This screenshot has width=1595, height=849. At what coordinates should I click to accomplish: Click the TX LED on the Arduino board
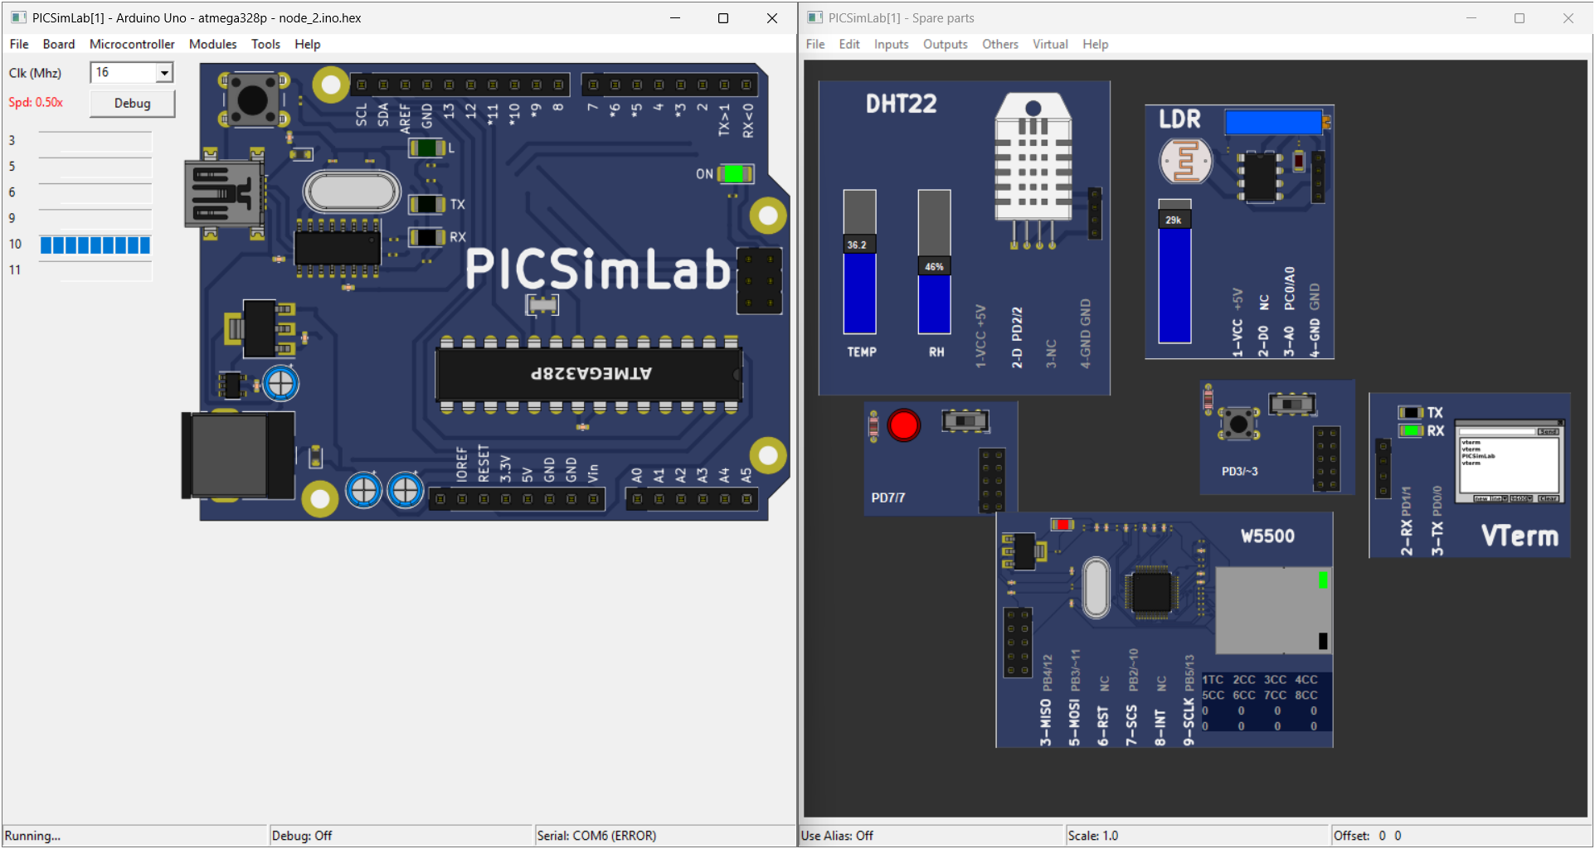pyautogui.click(x=427, y=204)
